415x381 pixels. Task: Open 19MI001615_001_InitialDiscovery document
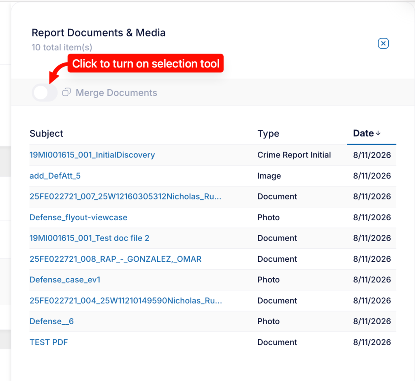pos(92,155)
